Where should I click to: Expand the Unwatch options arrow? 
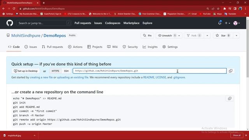(179, 35)
